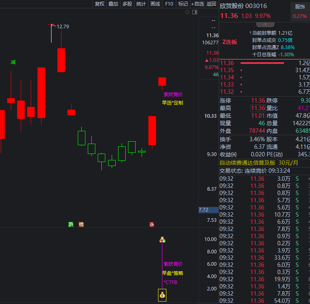Screen dimensions: 310x304
Task: Click the money bag indicator icon
Action: pyautogui.click(x=162, y=295)
